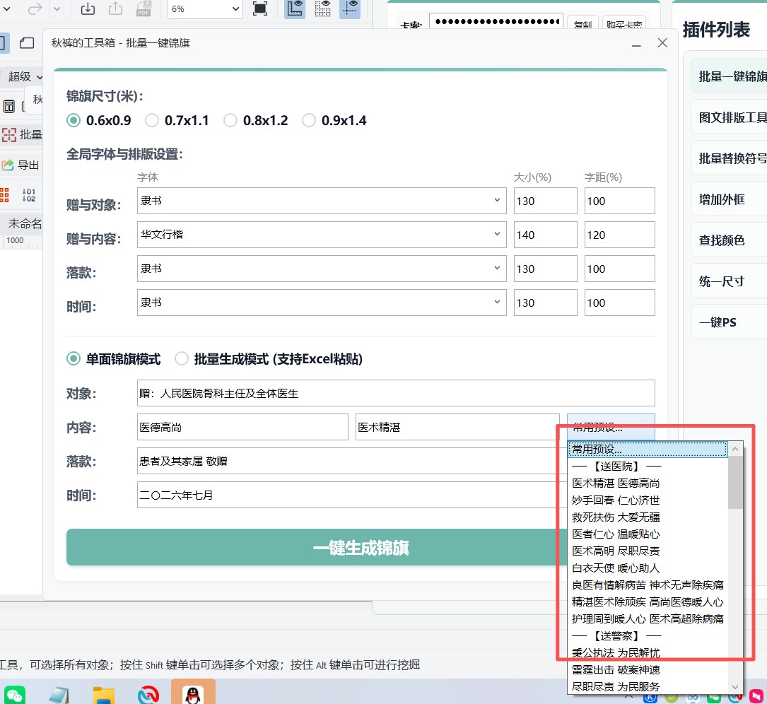This screenshot has width=767, height=704.
Task: Open the 统一尺寸 plugin
Action: click(x=729, y=281)
